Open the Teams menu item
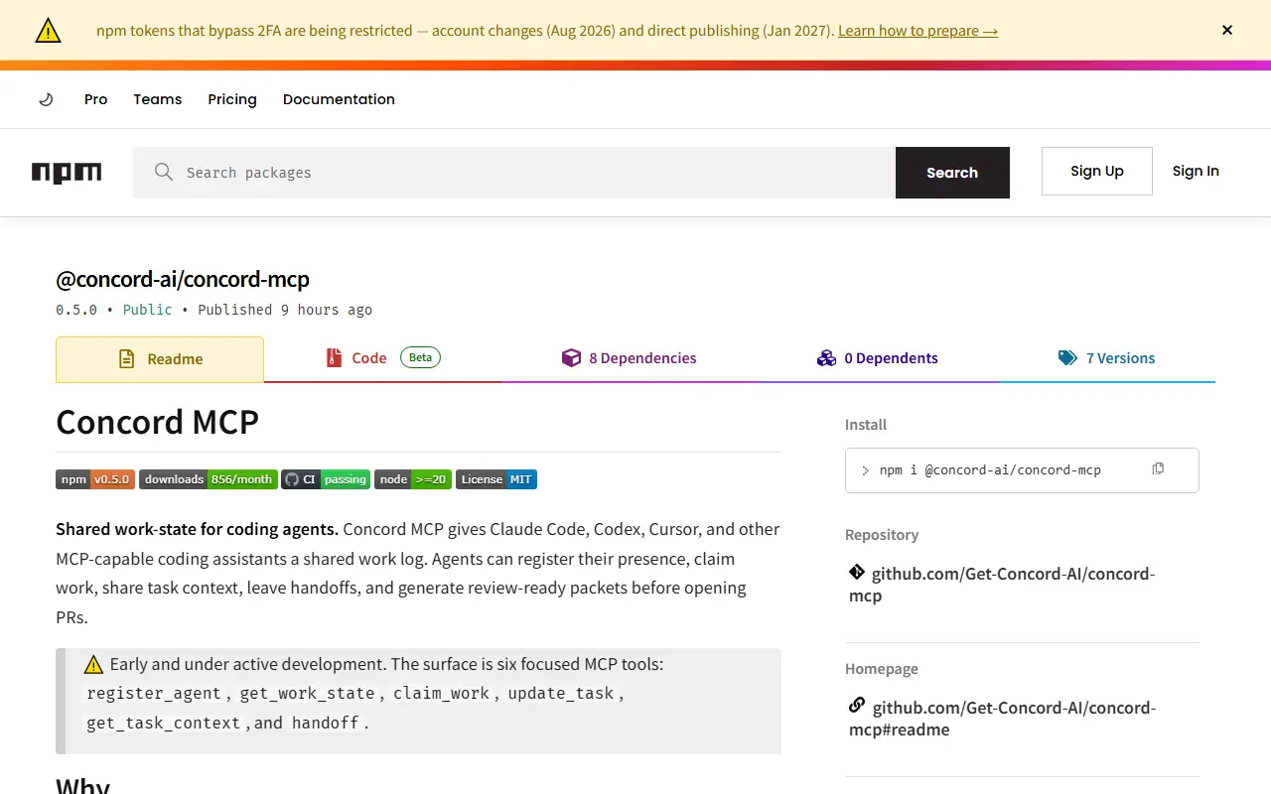Image resolution: width=1271 pixels, height=794 pixels. pyautogui.click(x=158, y=99)
